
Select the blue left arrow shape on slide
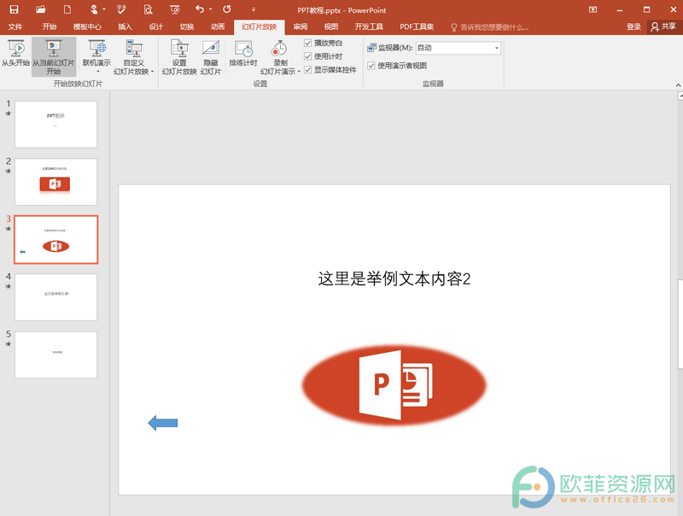(163, 423)
